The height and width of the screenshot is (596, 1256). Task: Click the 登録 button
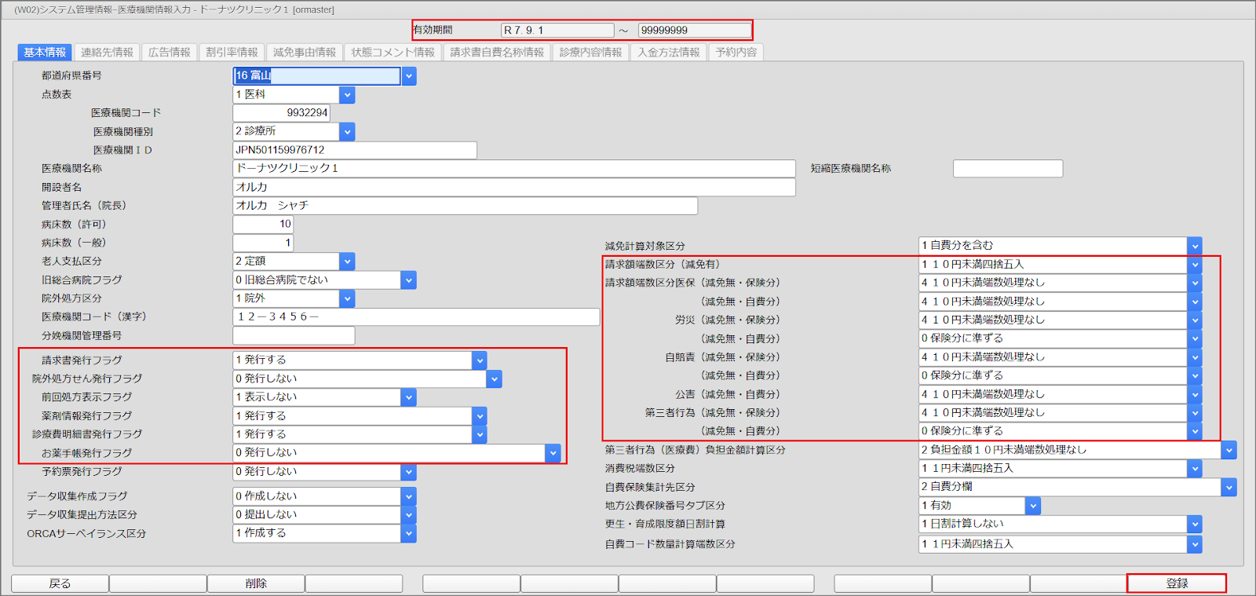(x=1177, y=583)
